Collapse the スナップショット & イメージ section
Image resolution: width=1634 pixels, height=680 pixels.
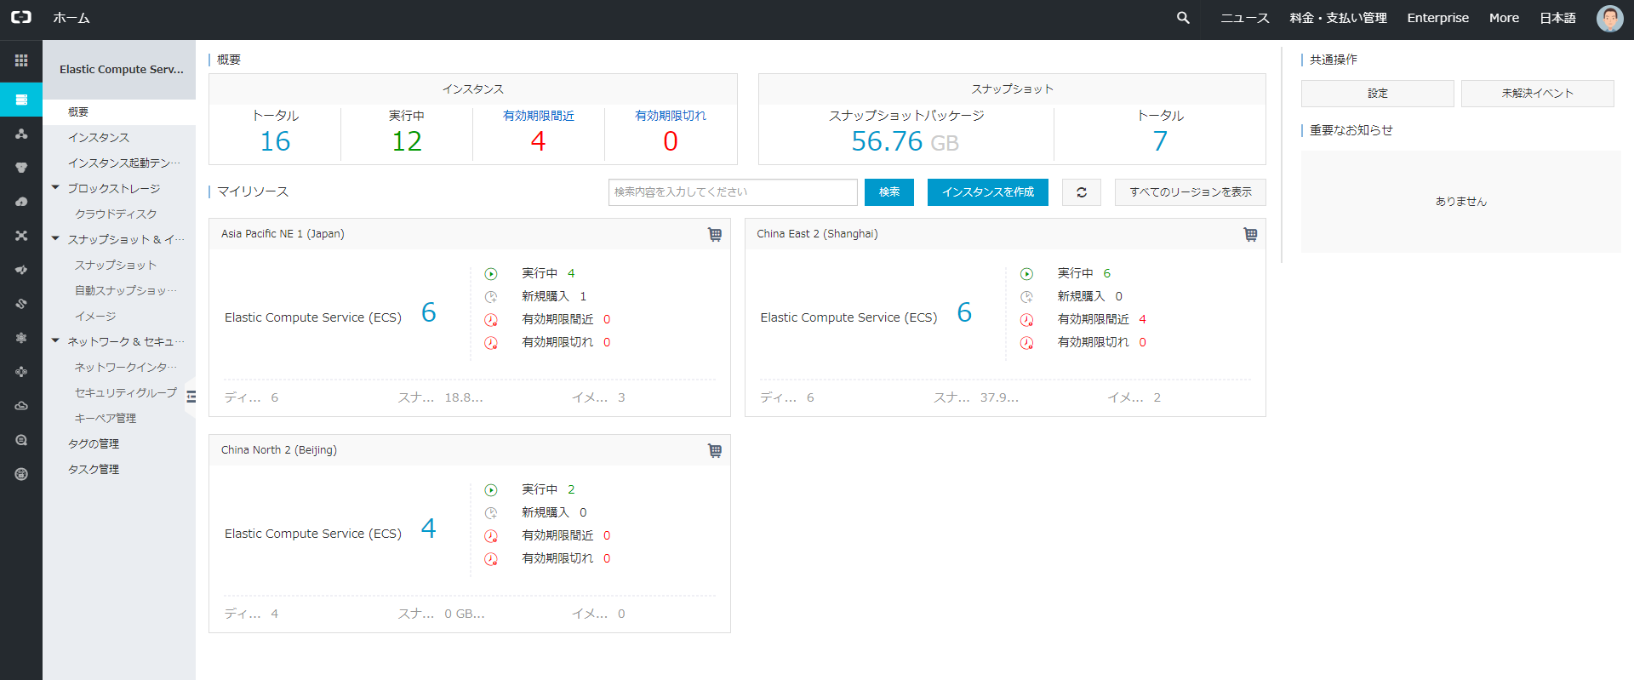click(55, 239)
